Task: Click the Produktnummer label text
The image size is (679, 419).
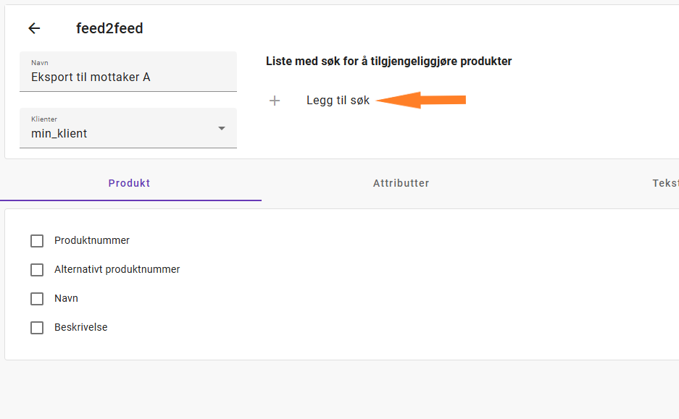Action: [x=92, y=240]
